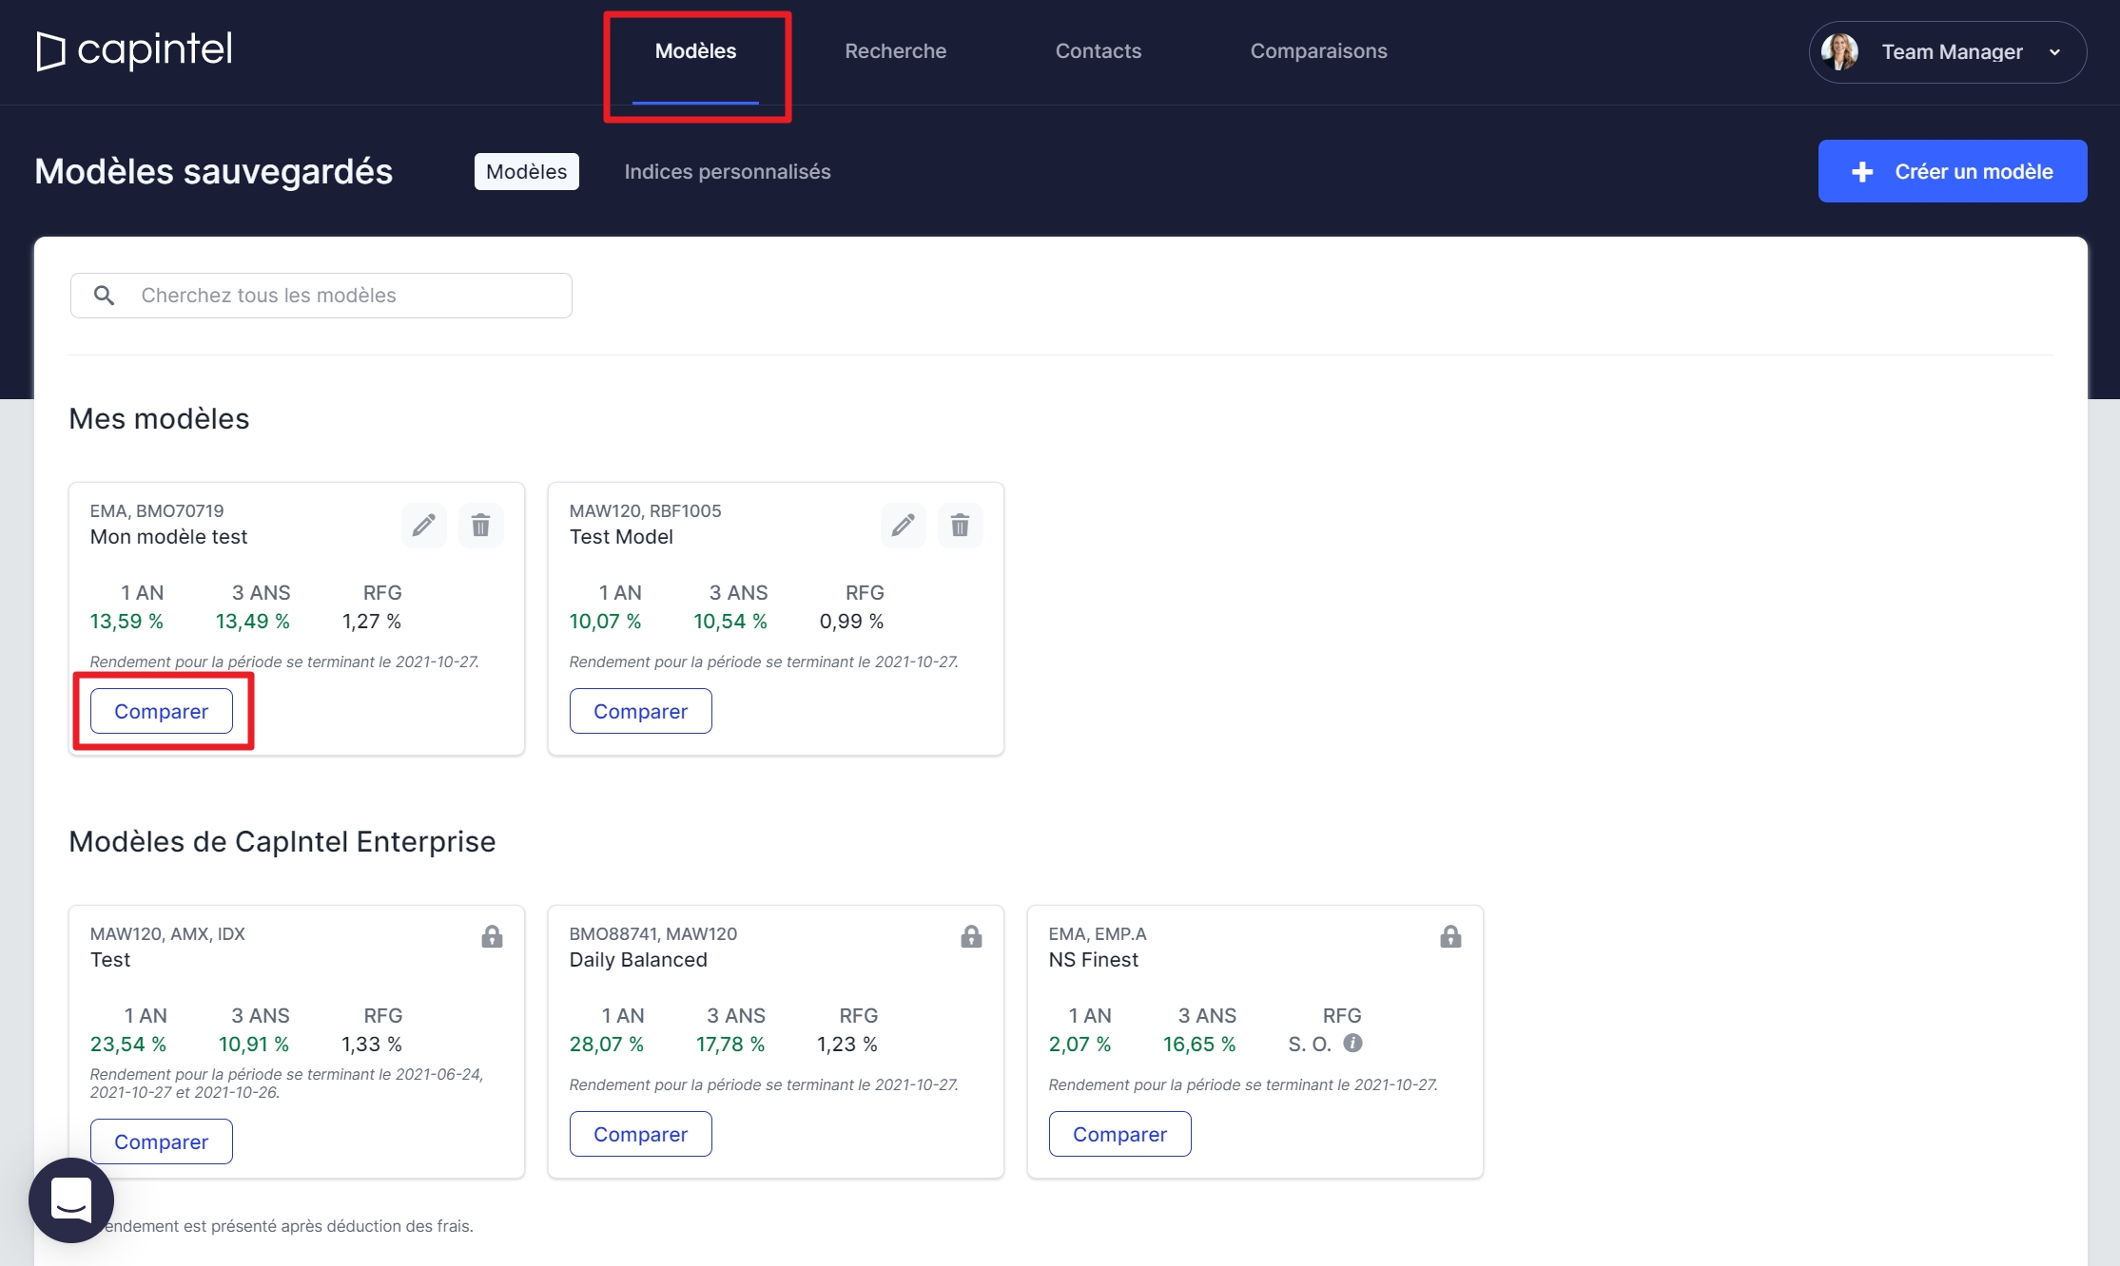2120x1266 pixels.
Task: Compare the Daily Balanced model
Action: tap(640, 1134)
